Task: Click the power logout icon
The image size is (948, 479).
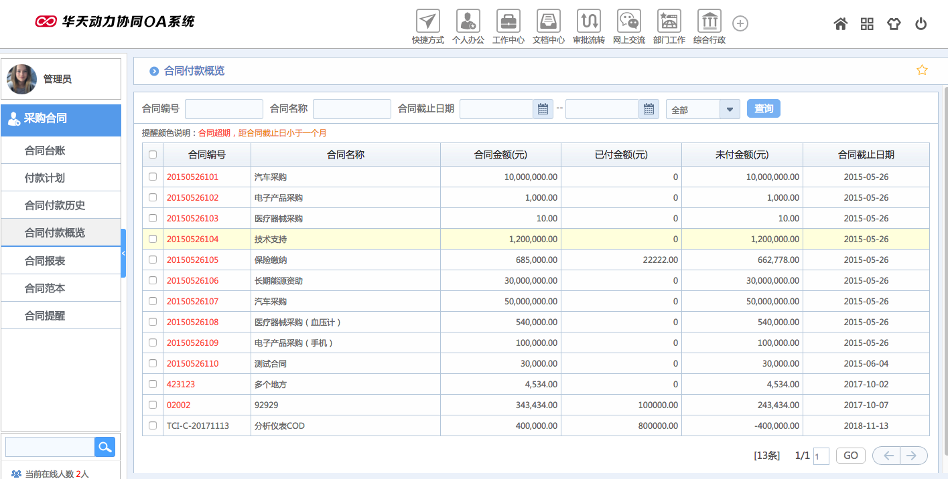Action: point(921,24)
